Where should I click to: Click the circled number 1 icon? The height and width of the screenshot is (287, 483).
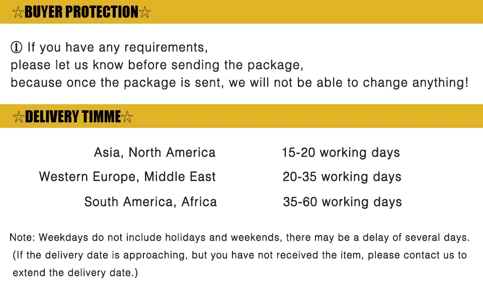[17, 48]
